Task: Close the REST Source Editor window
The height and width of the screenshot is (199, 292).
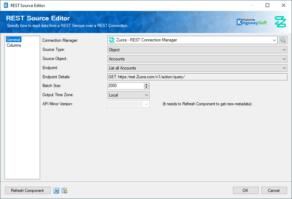Action: click(x=284, y=5)
